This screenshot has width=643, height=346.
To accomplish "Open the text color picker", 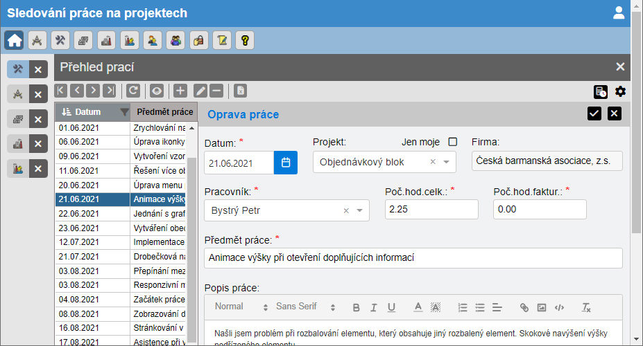I will pos(418,307).
